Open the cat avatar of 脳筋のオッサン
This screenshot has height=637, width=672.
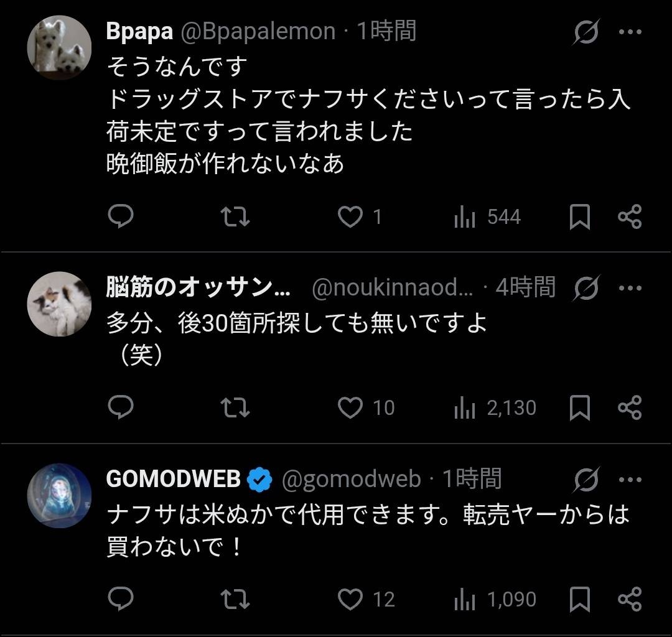[x=60, y=304]
